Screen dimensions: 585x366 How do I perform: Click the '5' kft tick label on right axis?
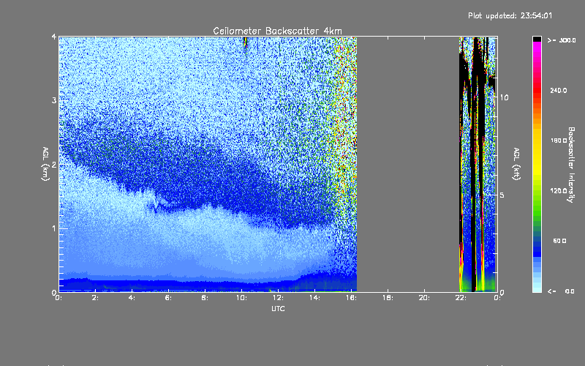pos(502,195)
